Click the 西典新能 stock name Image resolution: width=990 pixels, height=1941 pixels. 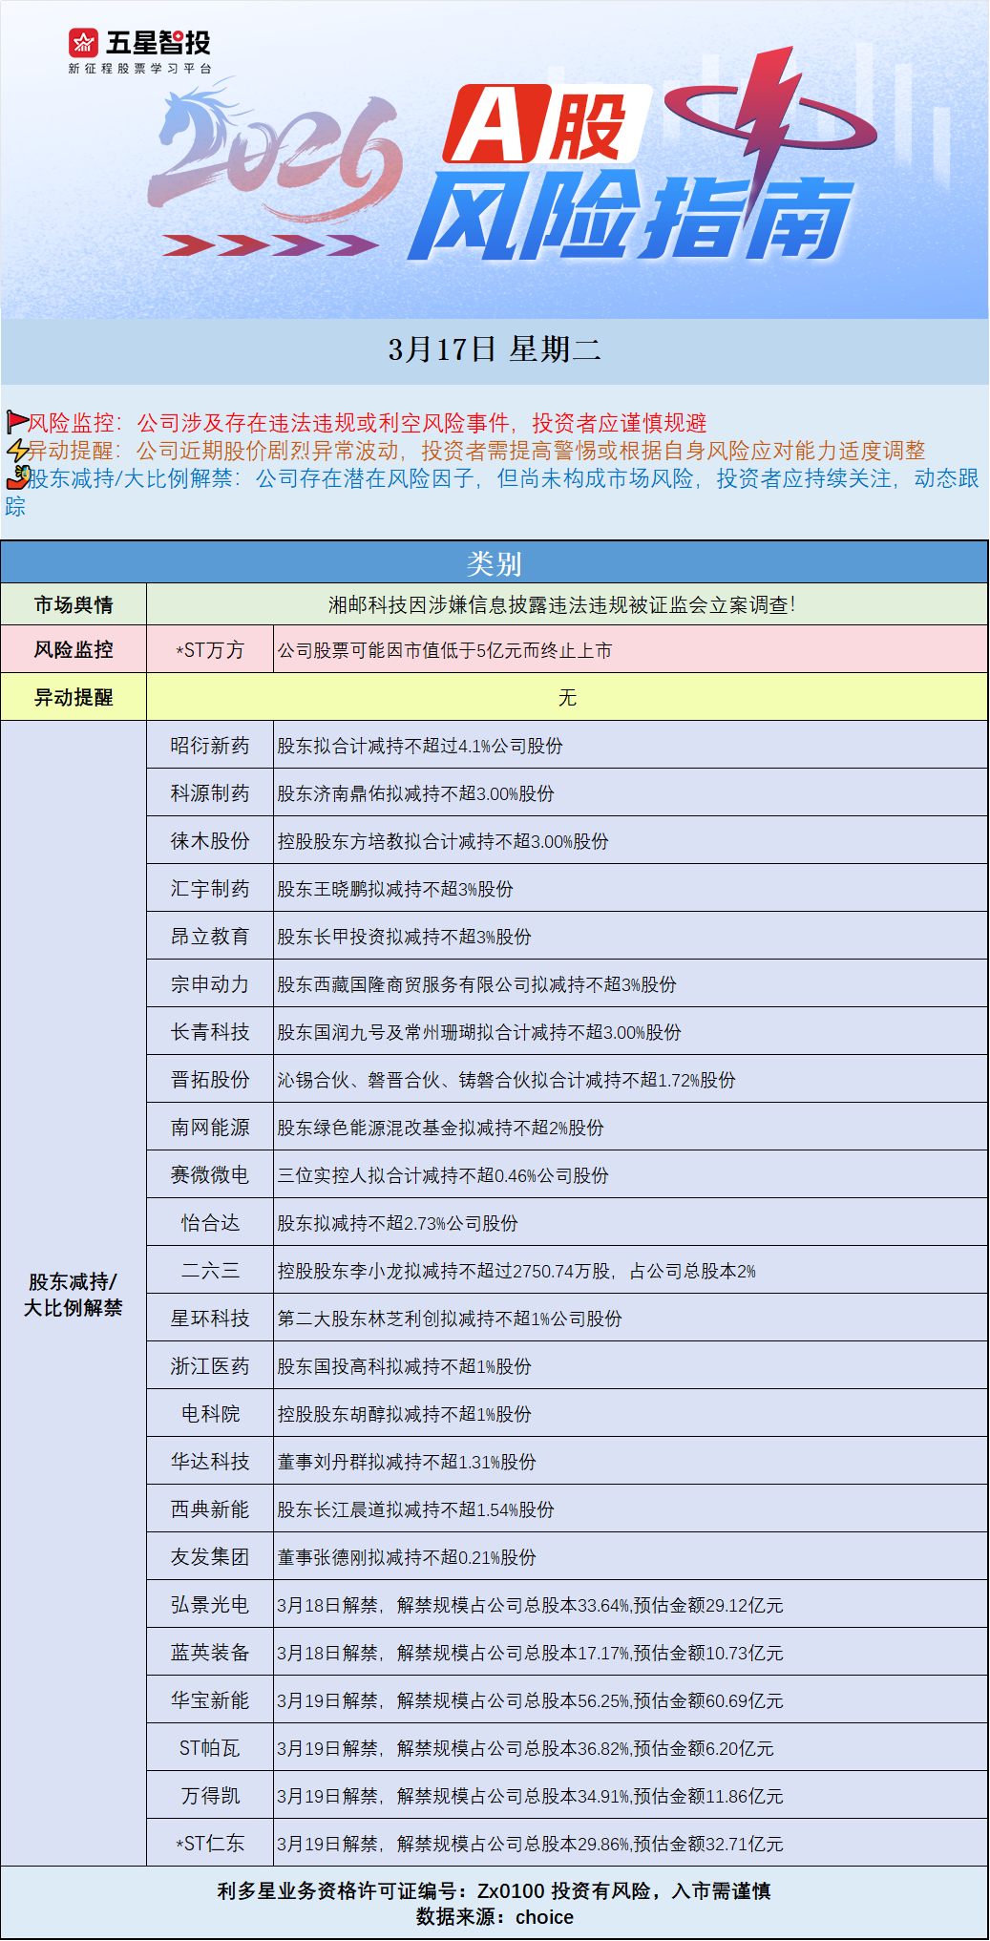point(210,1509)
